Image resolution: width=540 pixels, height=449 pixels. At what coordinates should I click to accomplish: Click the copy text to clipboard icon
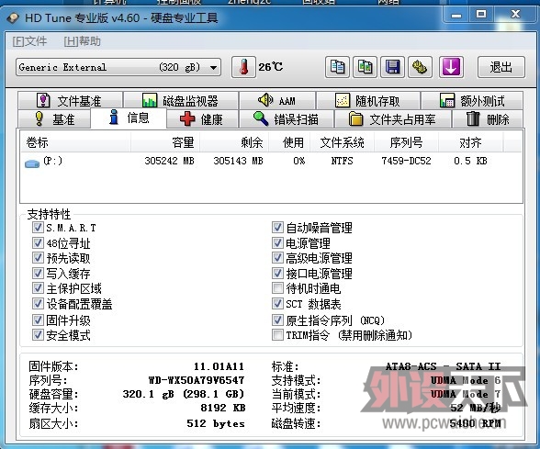337,67
